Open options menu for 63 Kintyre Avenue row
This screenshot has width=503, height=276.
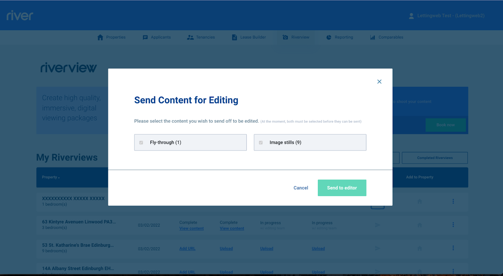click(x=453, y=225)
